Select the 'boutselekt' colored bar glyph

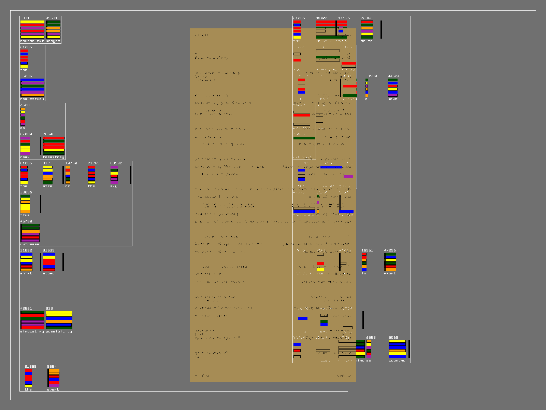pyautogui.click(x=32, y=29)
